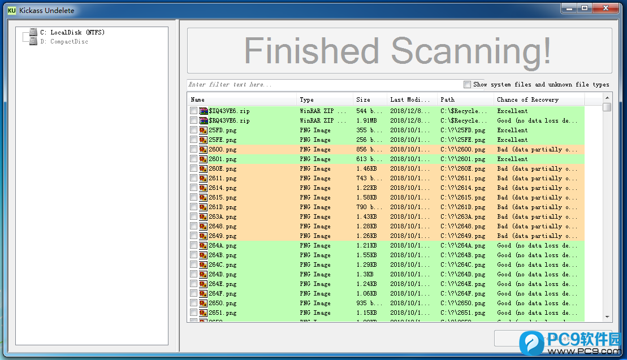Viewport: 627px width, 360px height.
Task: Minimize the Kickass Undelete window
Action: (569, 8)
